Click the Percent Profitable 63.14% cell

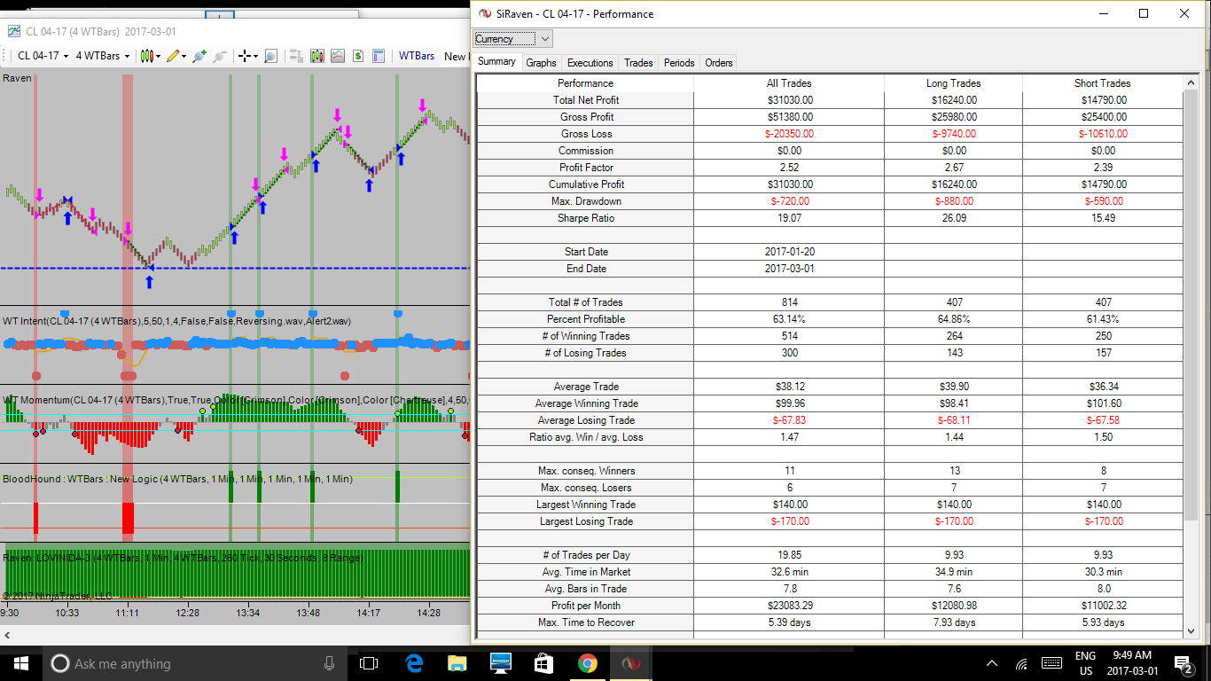coord(789,319)
